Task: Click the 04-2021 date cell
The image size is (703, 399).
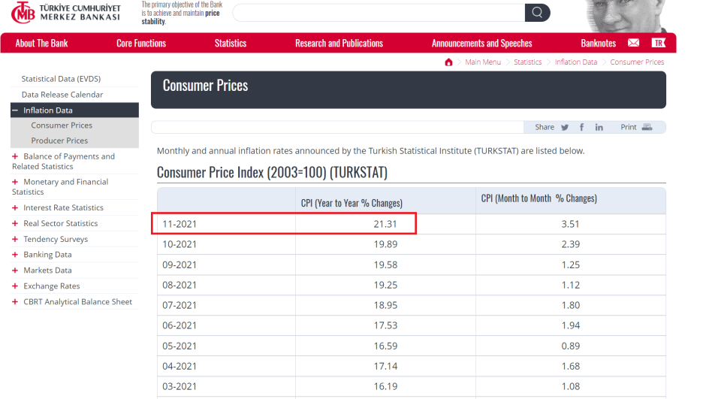Action: (180, 366)
